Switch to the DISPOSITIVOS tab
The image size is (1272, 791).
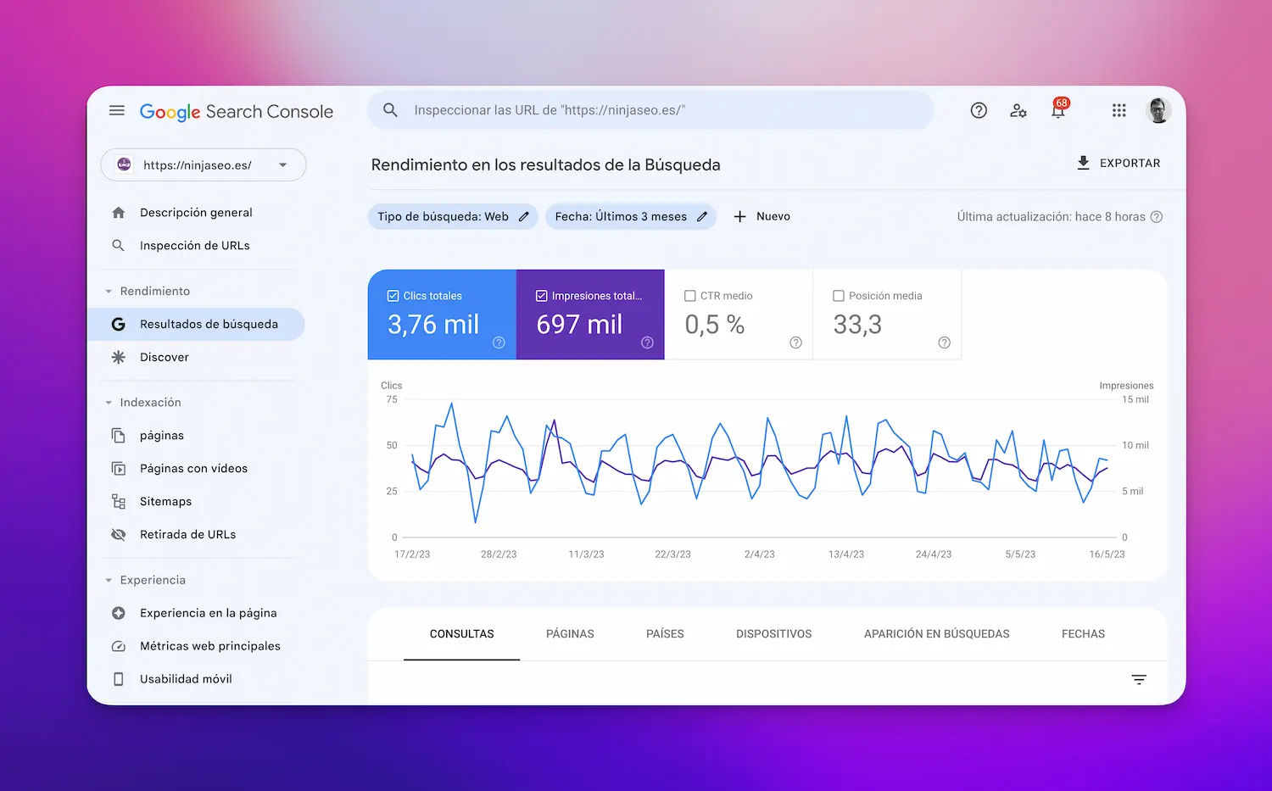click(x=773, y=633)
